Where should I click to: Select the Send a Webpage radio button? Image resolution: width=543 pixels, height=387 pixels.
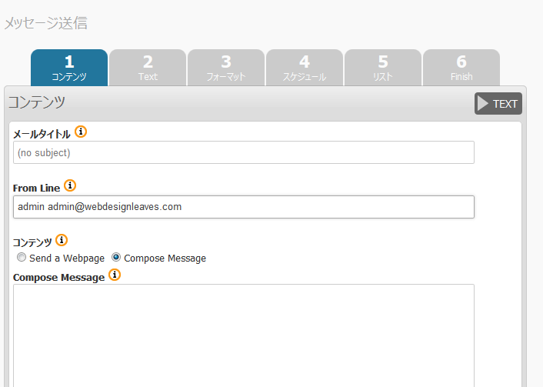tap(22, 258)
